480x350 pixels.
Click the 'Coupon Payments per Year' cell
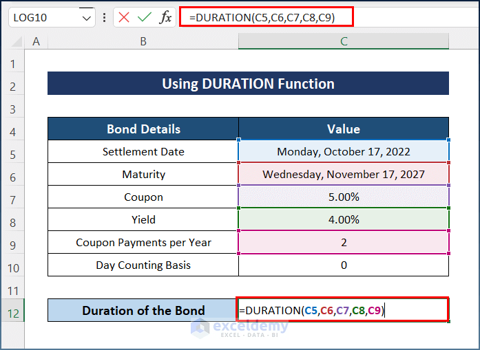pos(143,242)
